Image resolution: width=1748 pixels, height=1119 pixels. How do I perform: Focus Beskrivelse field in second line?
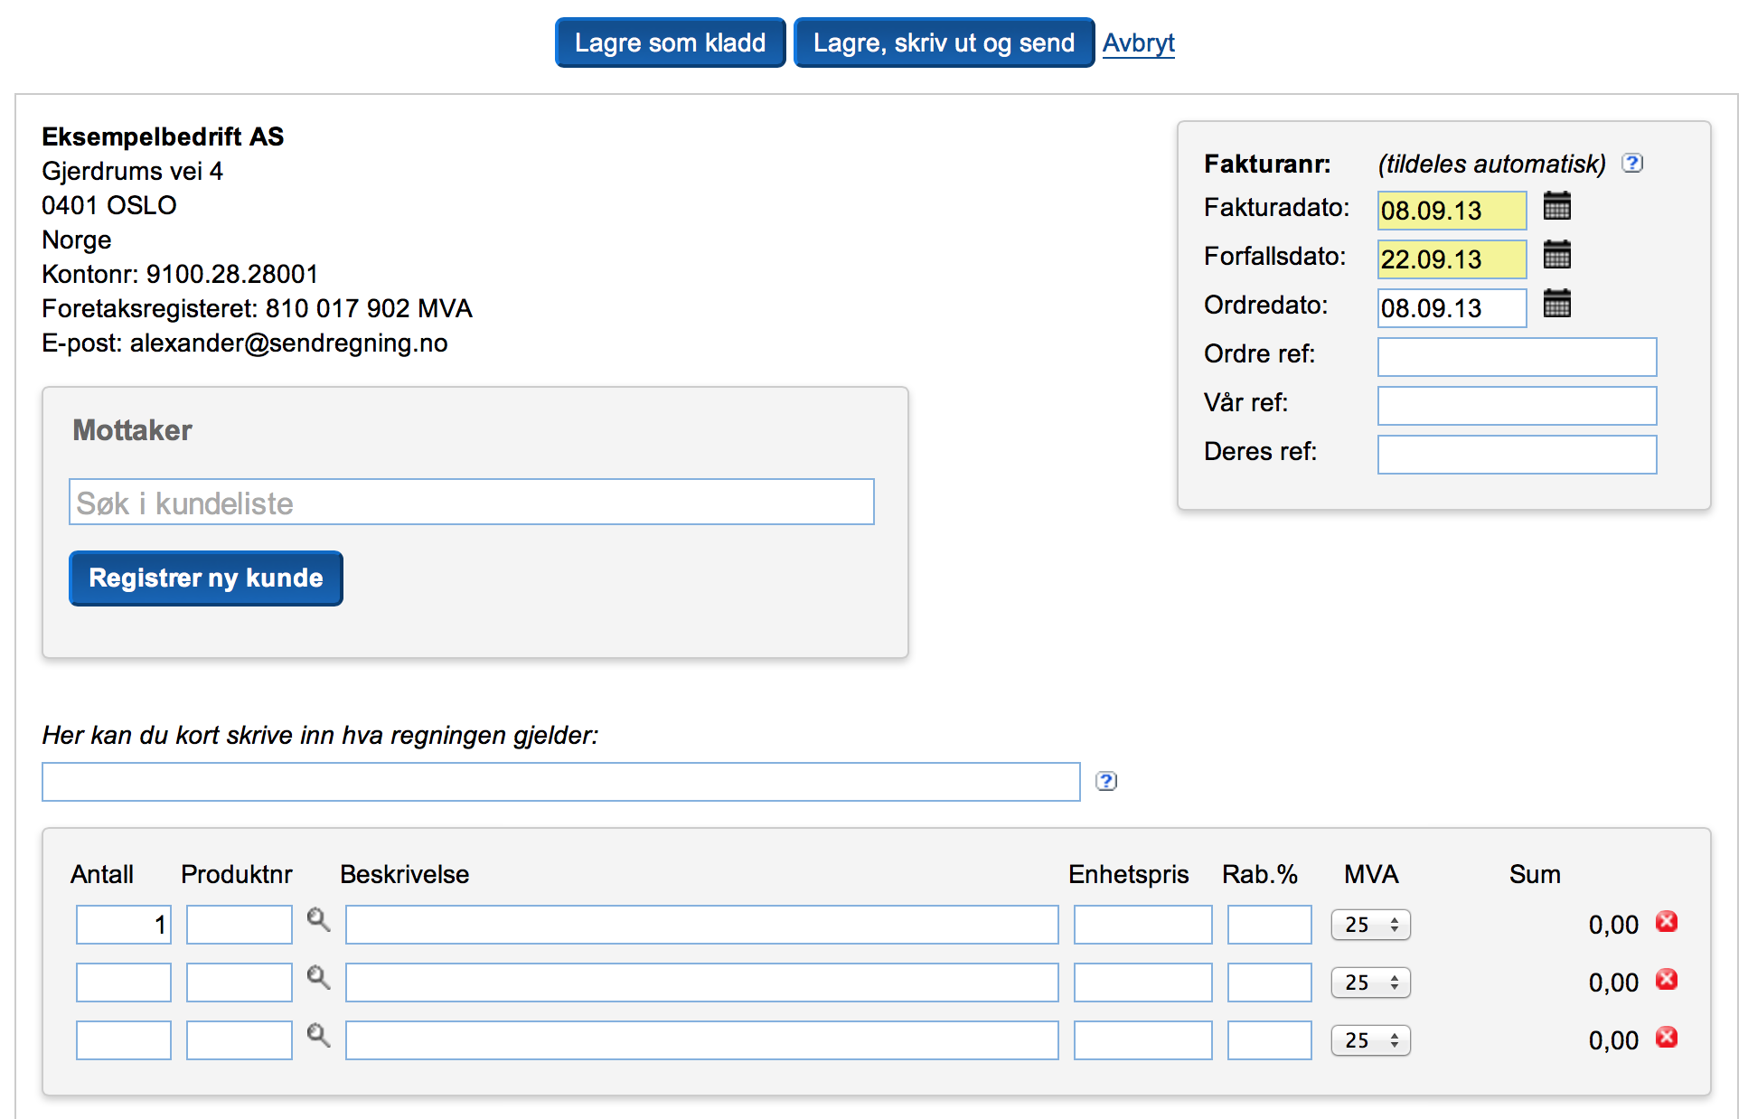(x=702, y=983)
